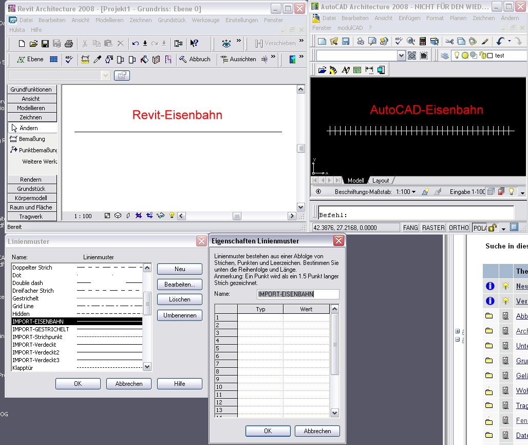528x445 pixels.
Task: Switch to the Modell tab in AutoCAD
Action: 355,181
